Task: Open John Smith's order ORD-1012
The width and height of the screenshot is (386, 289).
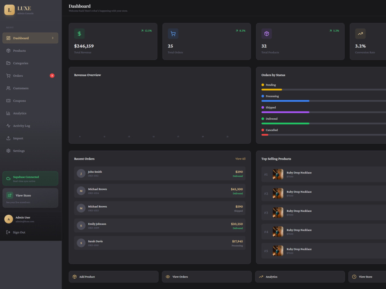Action: pyautogui.click(x=160, y=173)
